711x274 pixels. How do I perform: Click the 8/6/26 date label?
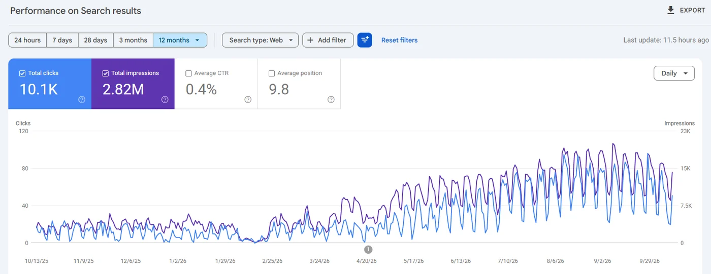point(555,261)
